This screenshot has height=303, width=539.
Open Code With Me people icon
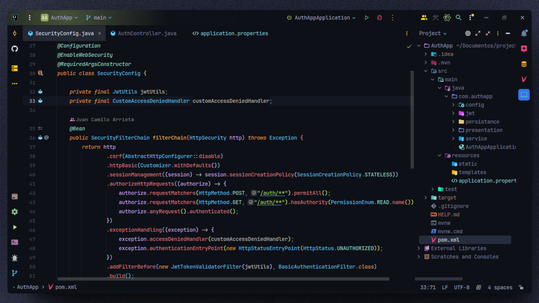pos(424,18)
